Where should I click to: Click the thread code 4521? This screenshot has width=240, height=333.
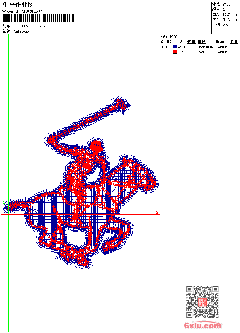click(182, 47)
